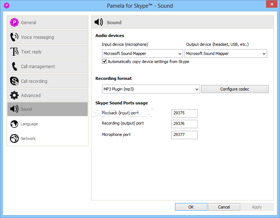Open Advanced settings label
This screenshot has height=218, width=280.
[31, 96]
